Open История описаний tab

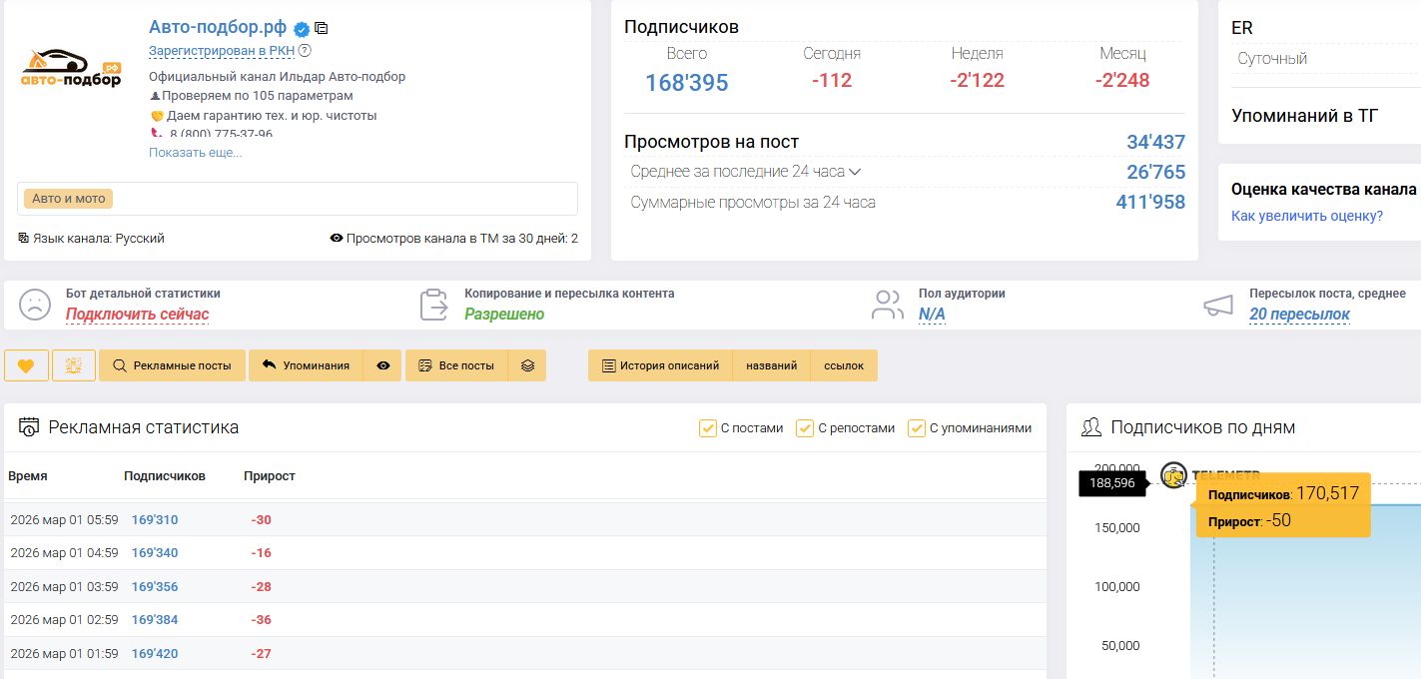click(x=660, y=365)
